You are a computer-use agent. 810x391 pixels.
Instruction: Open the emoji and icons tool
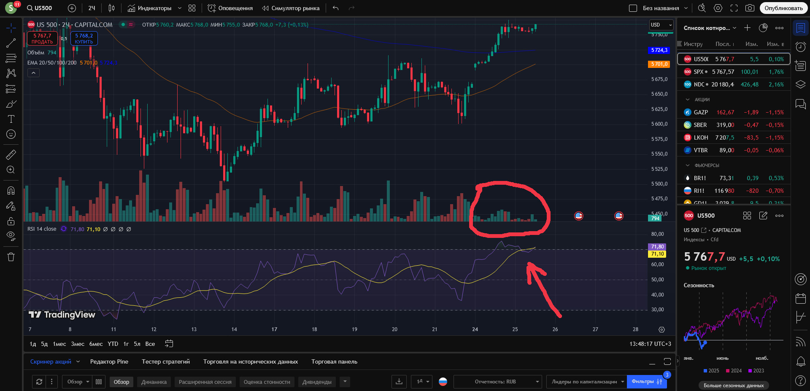coord(11,134)
